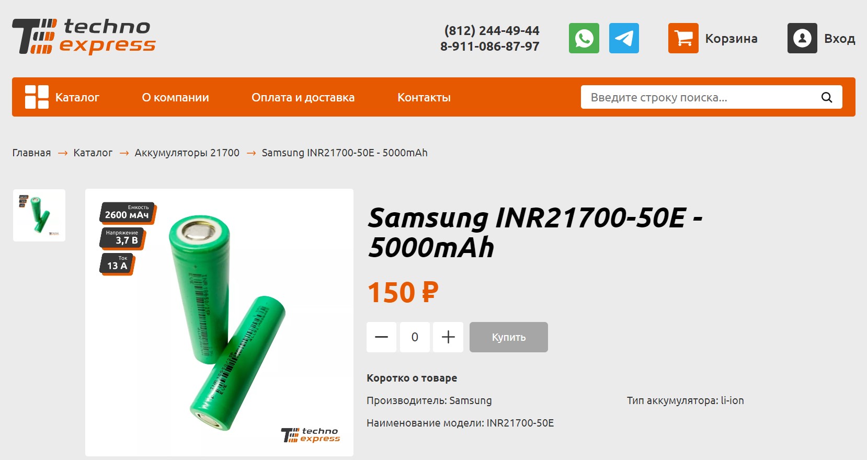Open the О компании menu item

coord(175,97)
